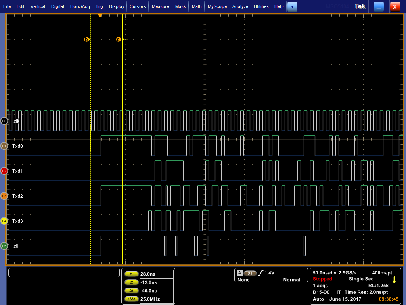Expand the blue arrow dropdown beside Help
The height and width of the screenshot is (305, 406).
click(x=292, y=6)
